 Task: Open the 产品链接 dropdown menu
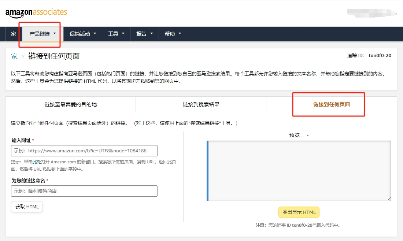click(x=42, y=34)
